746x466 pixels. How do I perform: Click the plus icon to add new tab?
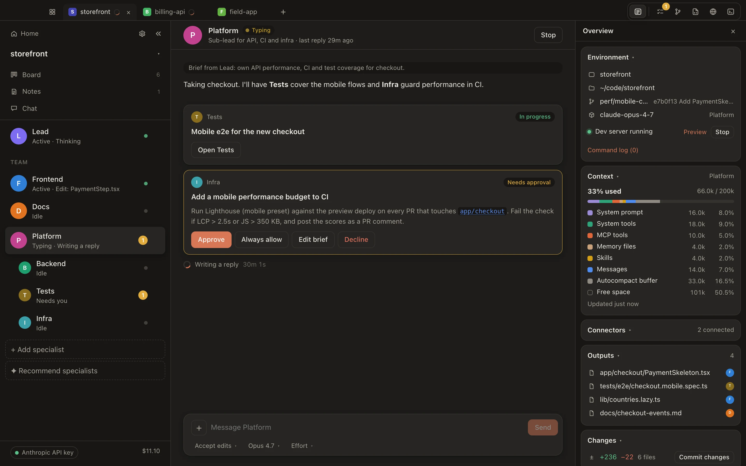pos(283,12)
